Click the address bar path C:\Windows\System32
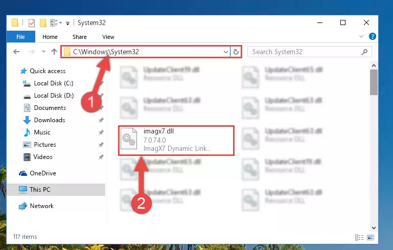393x250 pixels. click(x=106, y=52)
